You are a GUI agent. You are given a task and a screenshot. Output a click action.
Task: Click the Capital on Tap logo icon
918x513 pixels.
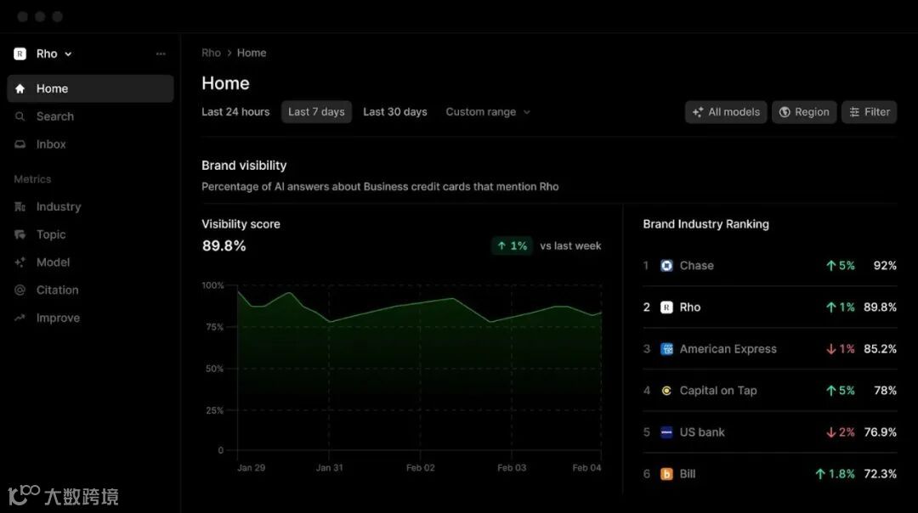click(x=666, y=391)
